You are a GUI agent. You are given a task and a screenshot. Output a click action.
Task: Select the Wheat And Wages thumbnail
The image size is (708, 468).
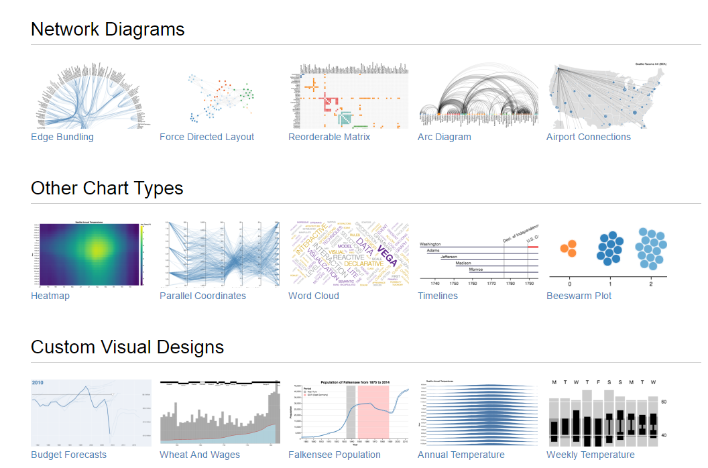click(219, 412)
